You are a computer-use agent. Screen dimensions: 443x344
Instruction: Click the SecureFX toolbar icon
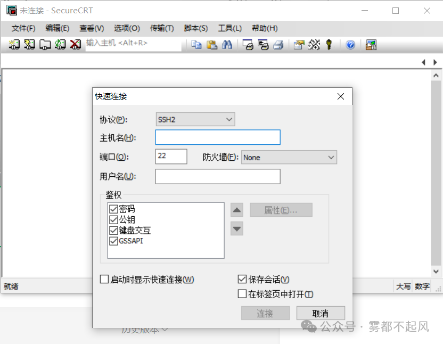click(371, 45)
